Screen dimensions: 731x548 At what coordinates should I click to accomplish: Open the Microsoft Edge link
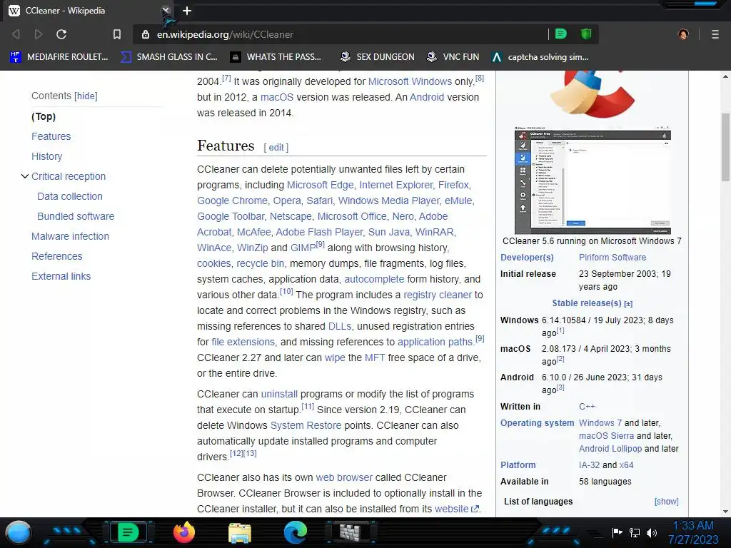(x=321, y=185)
